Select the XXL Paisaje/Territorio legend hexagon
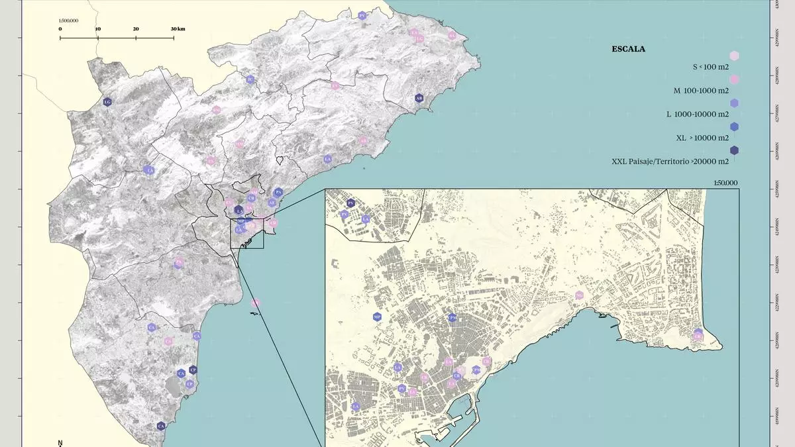795x447 pixels. [734, 150]
